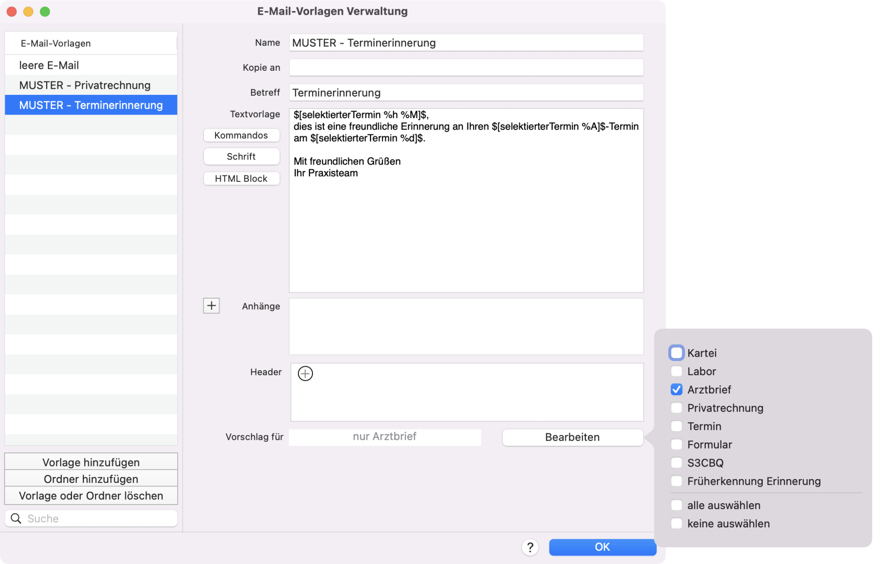Click into the Kopie an field

(x=466, y=67)
